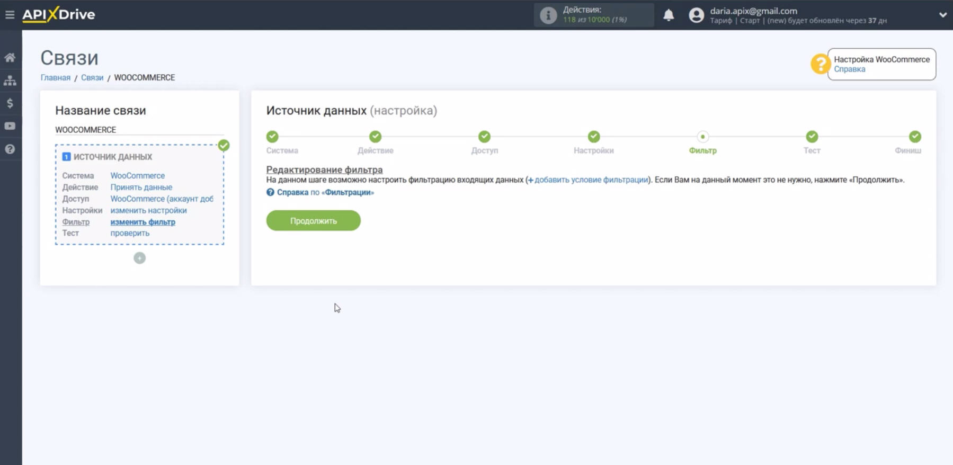Click the green checkmark on data source block

click(224, 145)
